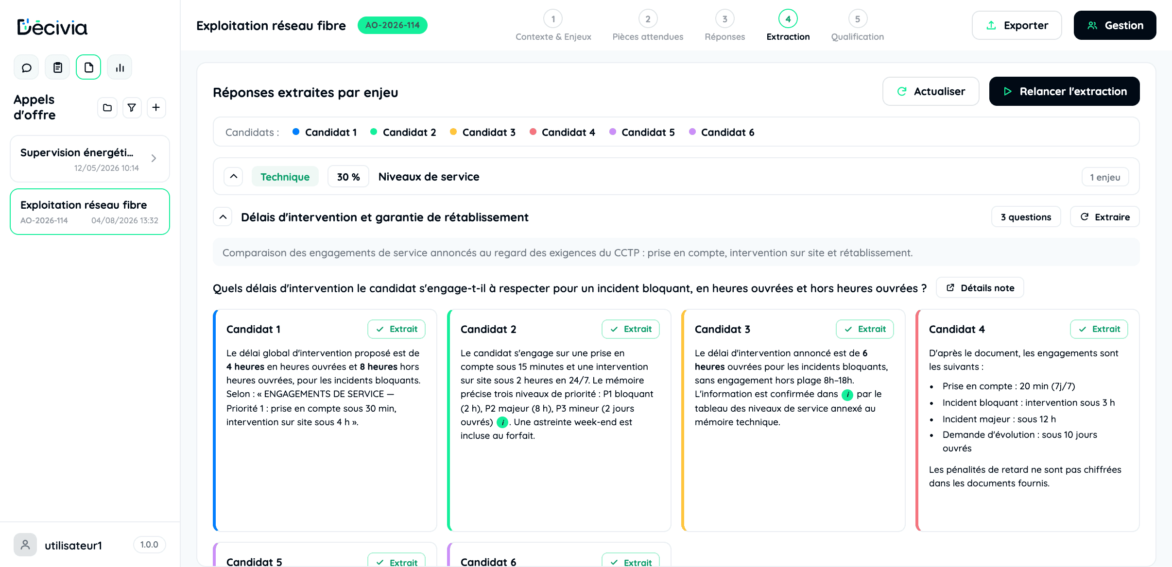Go to step 5 Qualification
1172x567 pixels.
[x=857, y=26]
